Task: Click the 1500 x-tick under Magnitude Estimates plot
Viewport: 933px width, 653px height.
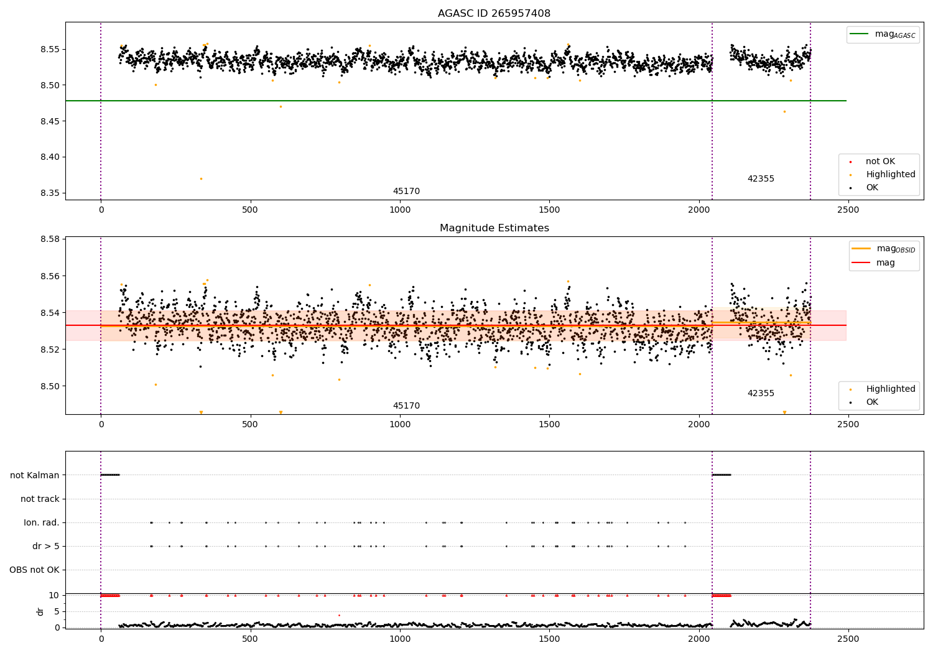Action: pos(549,425)
